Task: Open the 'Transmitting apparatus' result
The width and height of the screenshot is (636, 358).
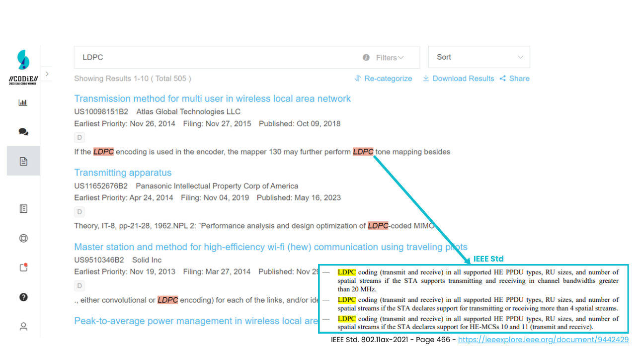Action: 123,173
